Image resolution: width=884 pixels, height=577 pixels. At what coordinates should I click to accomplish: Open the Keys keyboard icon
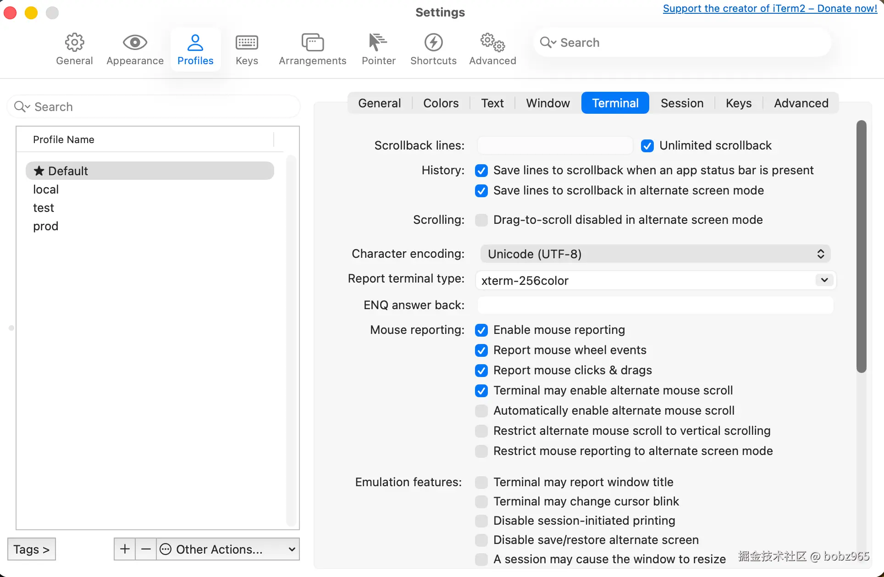[x=247, y=43]
